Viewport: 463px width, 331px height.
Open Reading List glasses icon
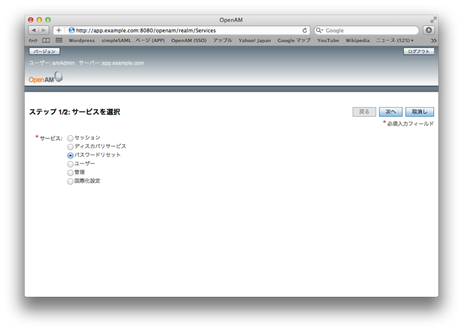[x=33, y=41]
